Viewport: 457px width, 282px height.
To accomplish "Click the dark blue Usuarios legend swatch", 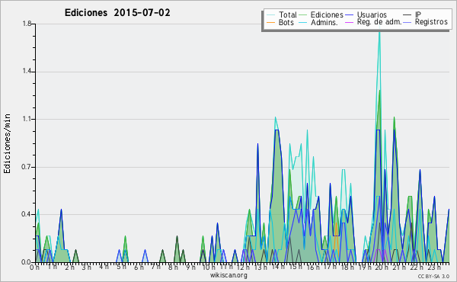I will pyautogui.click(x=349, y=15).
